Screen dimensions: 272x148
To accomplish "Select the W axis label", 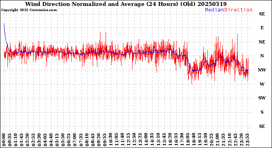I will pos(262,84).
